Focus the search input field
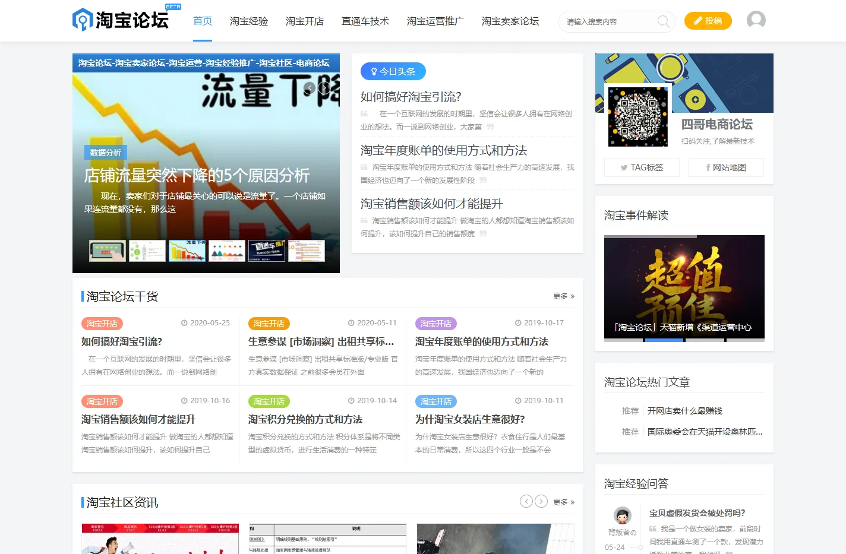 click(608, 22)
